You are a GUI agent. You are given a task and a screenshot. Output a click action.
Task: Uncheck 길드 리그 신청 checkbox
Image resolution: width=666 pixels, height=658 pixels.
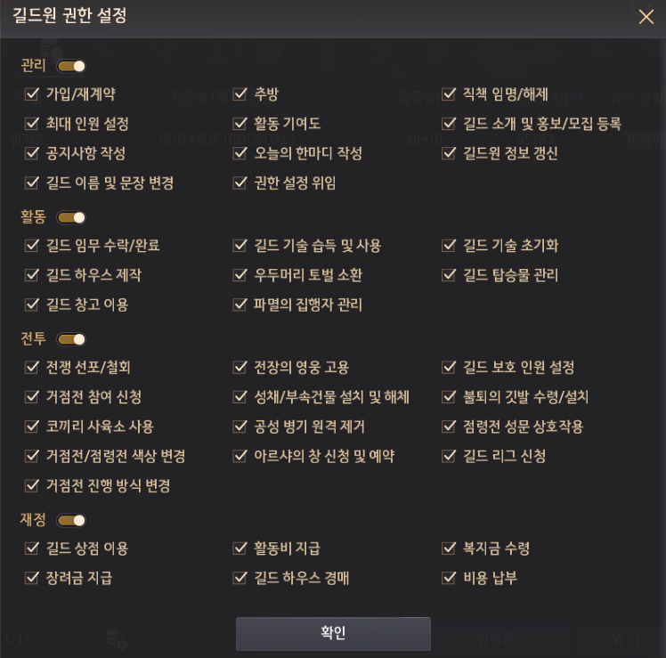pos(449,456)
